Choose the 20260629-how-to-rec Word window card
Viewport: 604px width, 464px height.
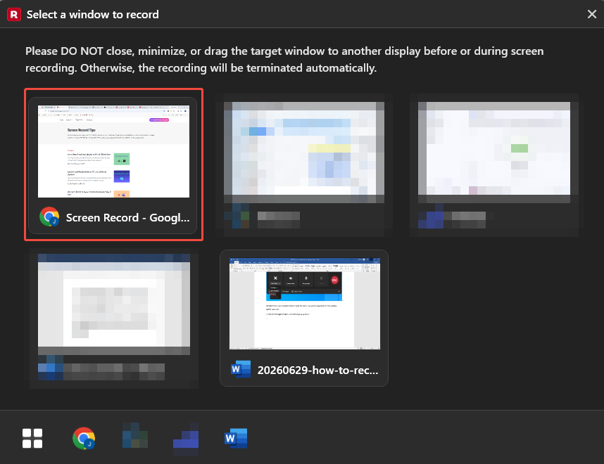pos(304,318)
